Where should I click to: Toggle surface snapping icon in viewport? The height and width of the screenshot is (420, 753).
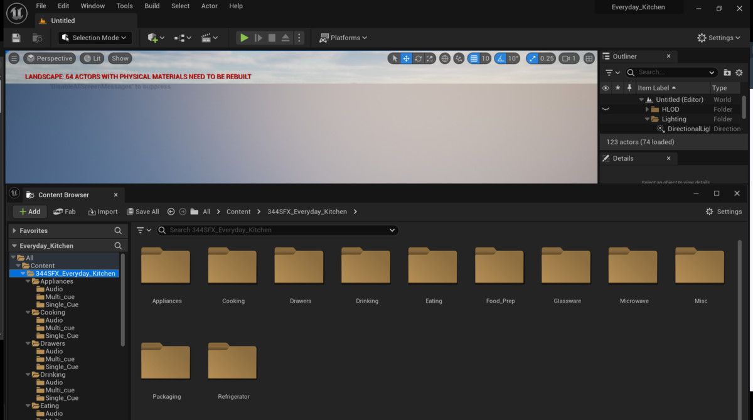[459, 58]
